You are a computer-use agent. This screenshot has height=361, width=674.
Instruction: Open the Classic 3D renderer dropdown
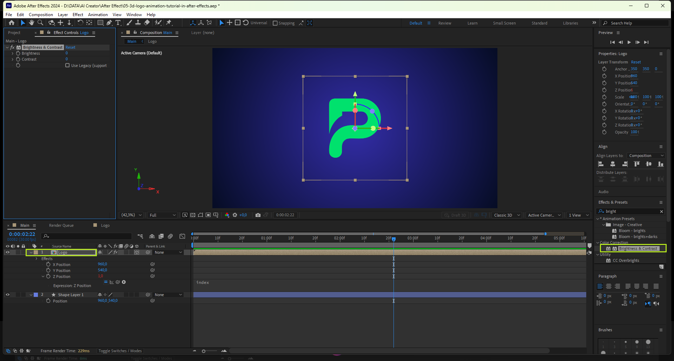pos(507,215)
